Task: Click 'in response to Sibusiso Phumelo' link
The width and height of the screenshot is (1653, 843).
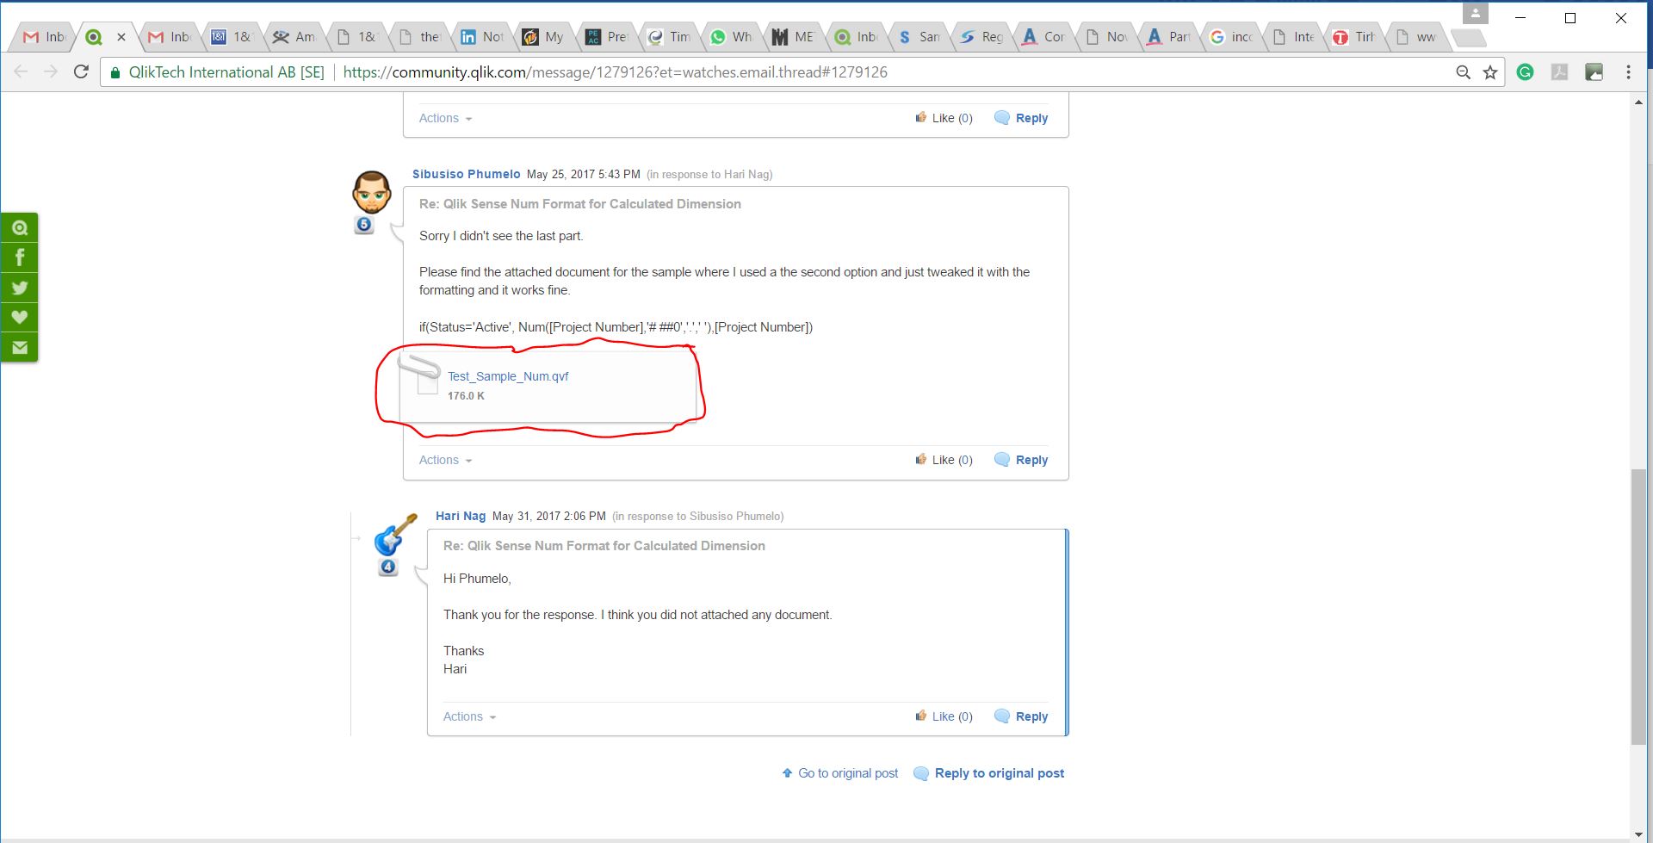Action: point(698,516)
